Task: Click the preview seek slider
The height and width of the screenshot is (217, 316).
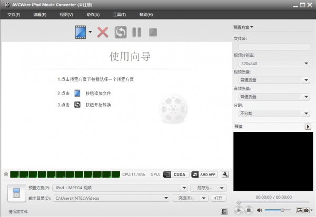Action: click(x=273, y=202)
